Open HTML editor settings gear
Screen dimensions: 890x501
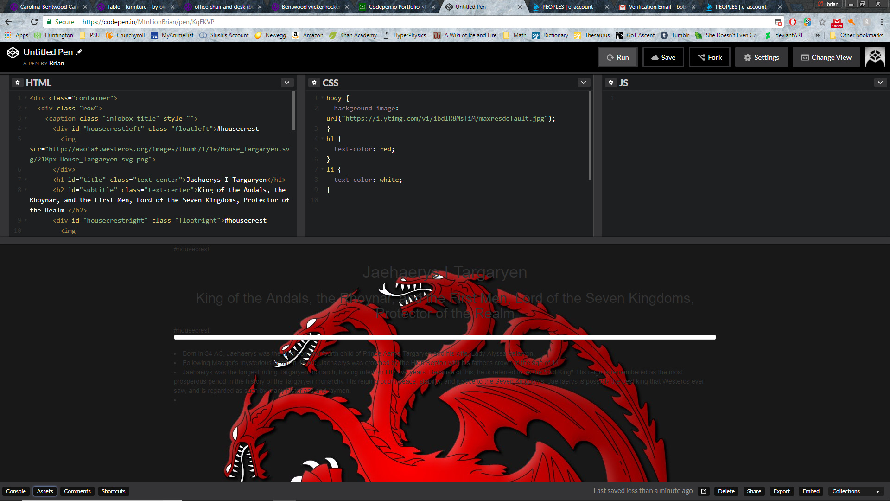[x=18, y=83]
